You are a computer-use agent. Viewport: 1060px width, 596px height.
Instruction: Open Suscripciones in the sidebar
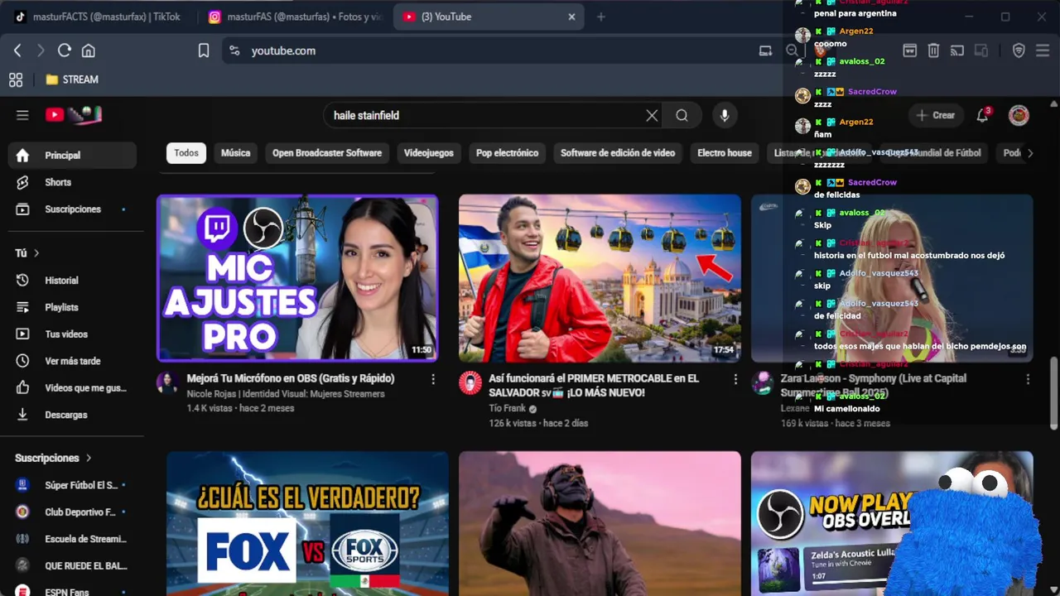[72, 209]
